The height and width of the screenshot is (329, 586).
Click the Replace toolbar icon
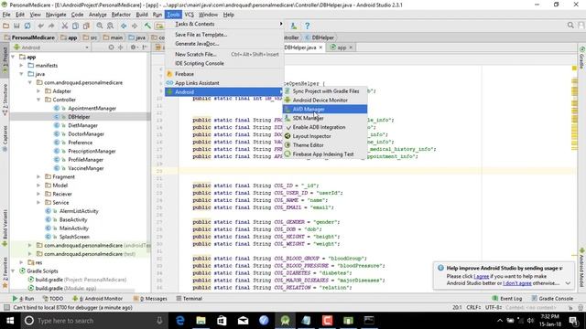tap(110, 26)
